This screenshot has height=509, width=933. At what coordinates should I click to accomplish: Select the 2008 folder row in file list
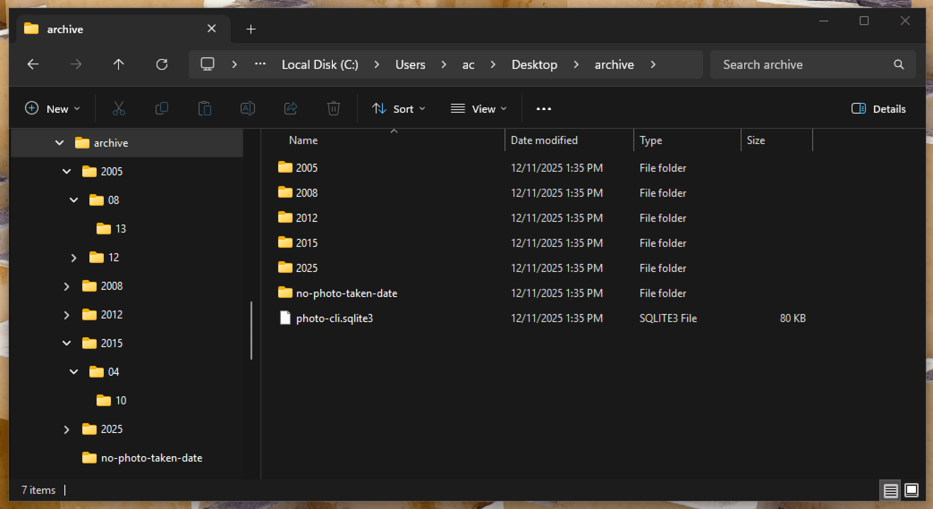(x=541, y=193)
